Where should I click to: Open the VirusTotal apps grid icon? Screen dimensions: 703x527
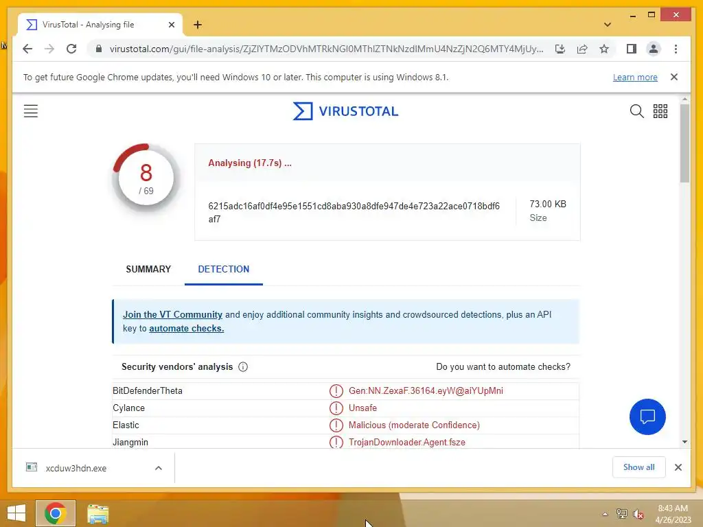pyautogui.click(x=660, y=110)
